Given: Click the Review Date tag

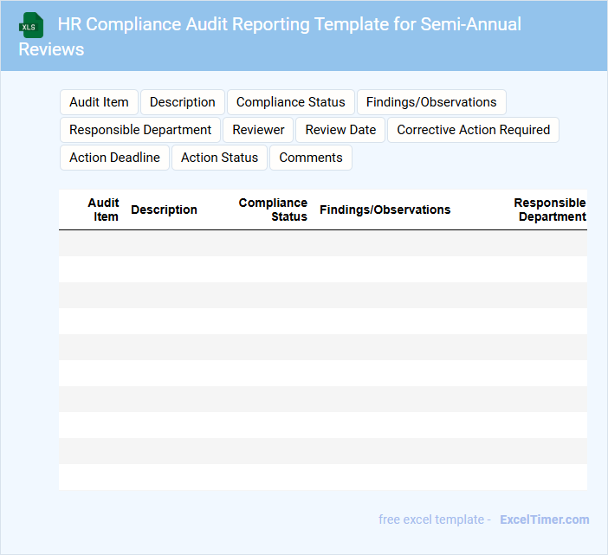Looking at the screenshot, I should click(x=340, y=130).
